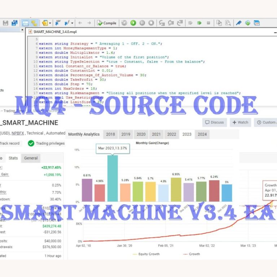
Task: Click code line 'extern double Step = 70;'
Action: [66, 84]
